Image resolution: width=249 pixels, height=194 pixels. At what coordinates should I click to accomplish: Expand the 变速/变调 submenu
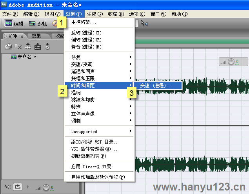coord(100,64)
